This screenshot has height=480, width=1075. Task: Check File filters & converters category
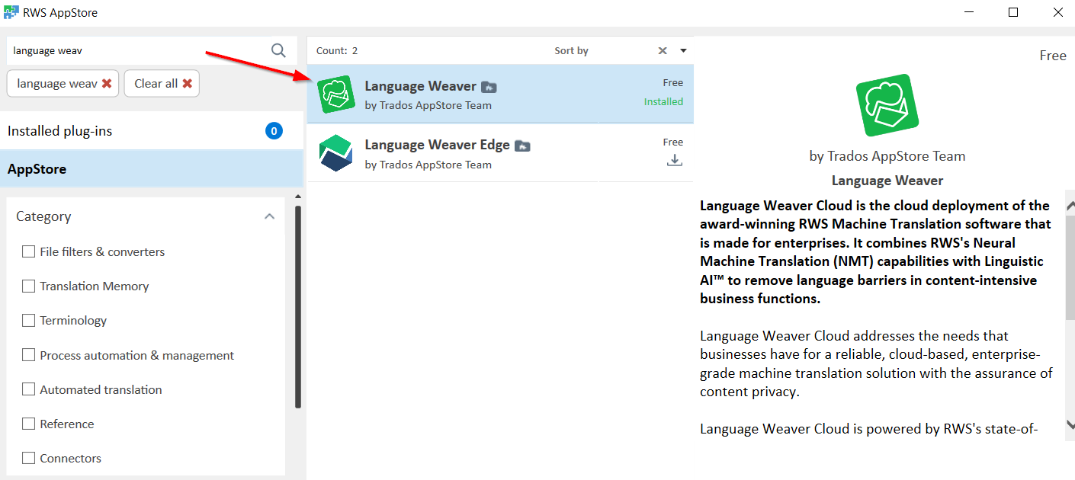(x=29, y=251)
